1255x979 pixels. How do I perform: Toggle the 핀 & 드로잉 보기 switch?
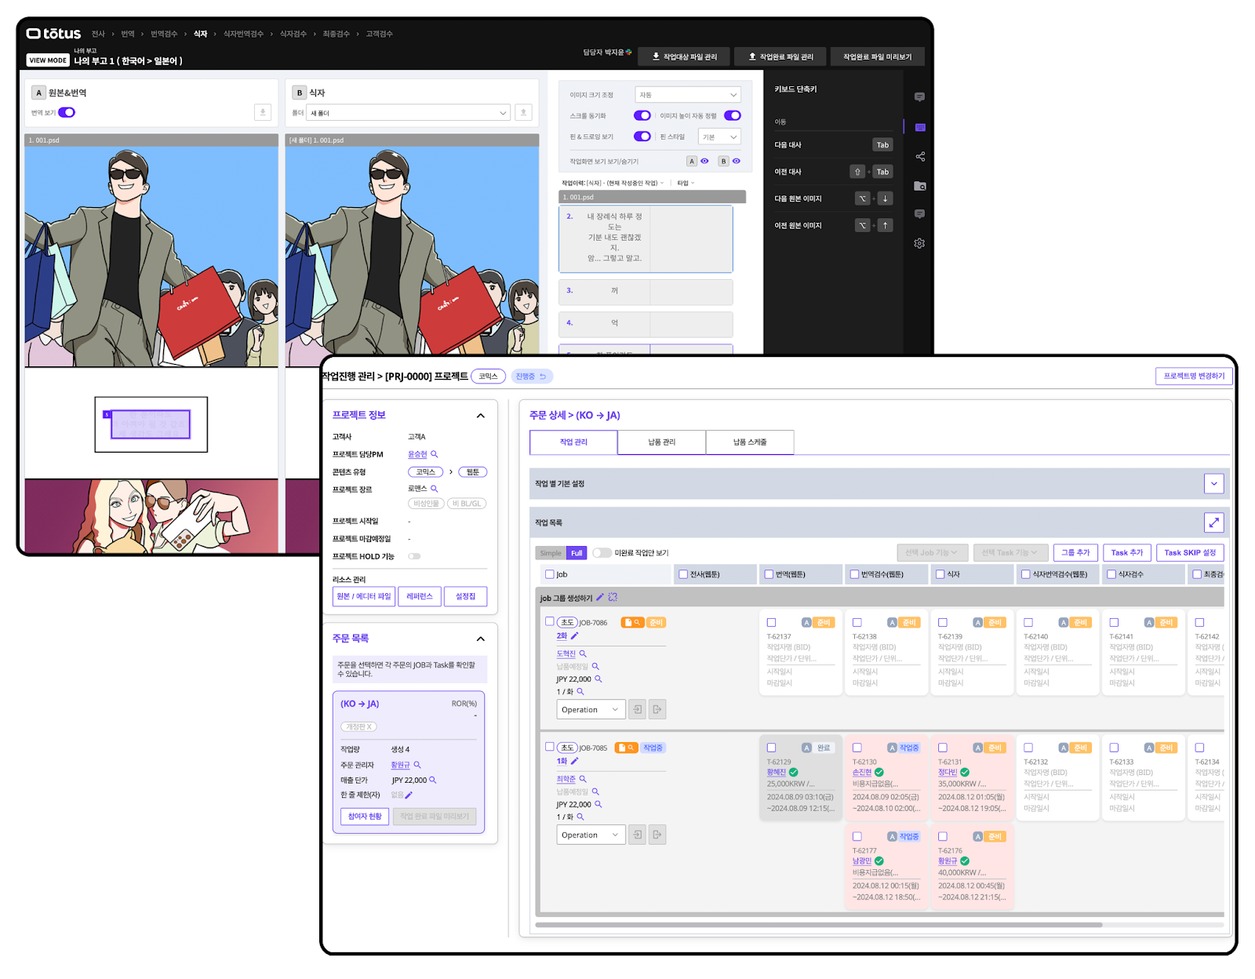pos(642,136)
